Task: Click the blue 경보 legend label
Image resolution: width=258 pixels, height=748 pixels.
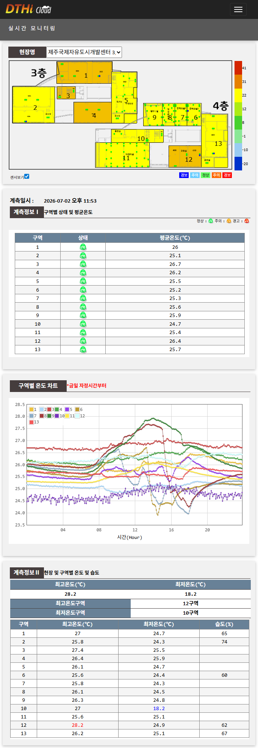Action: coord(184,175)
